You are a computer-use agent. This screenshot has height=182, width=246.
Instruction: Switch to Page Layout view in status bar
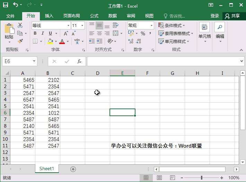(159, 177)
